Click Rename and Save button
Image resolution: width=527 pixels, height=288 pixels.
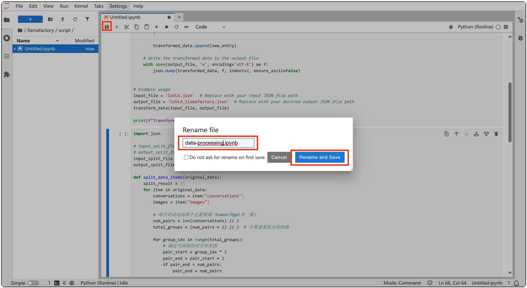point(320,157)
